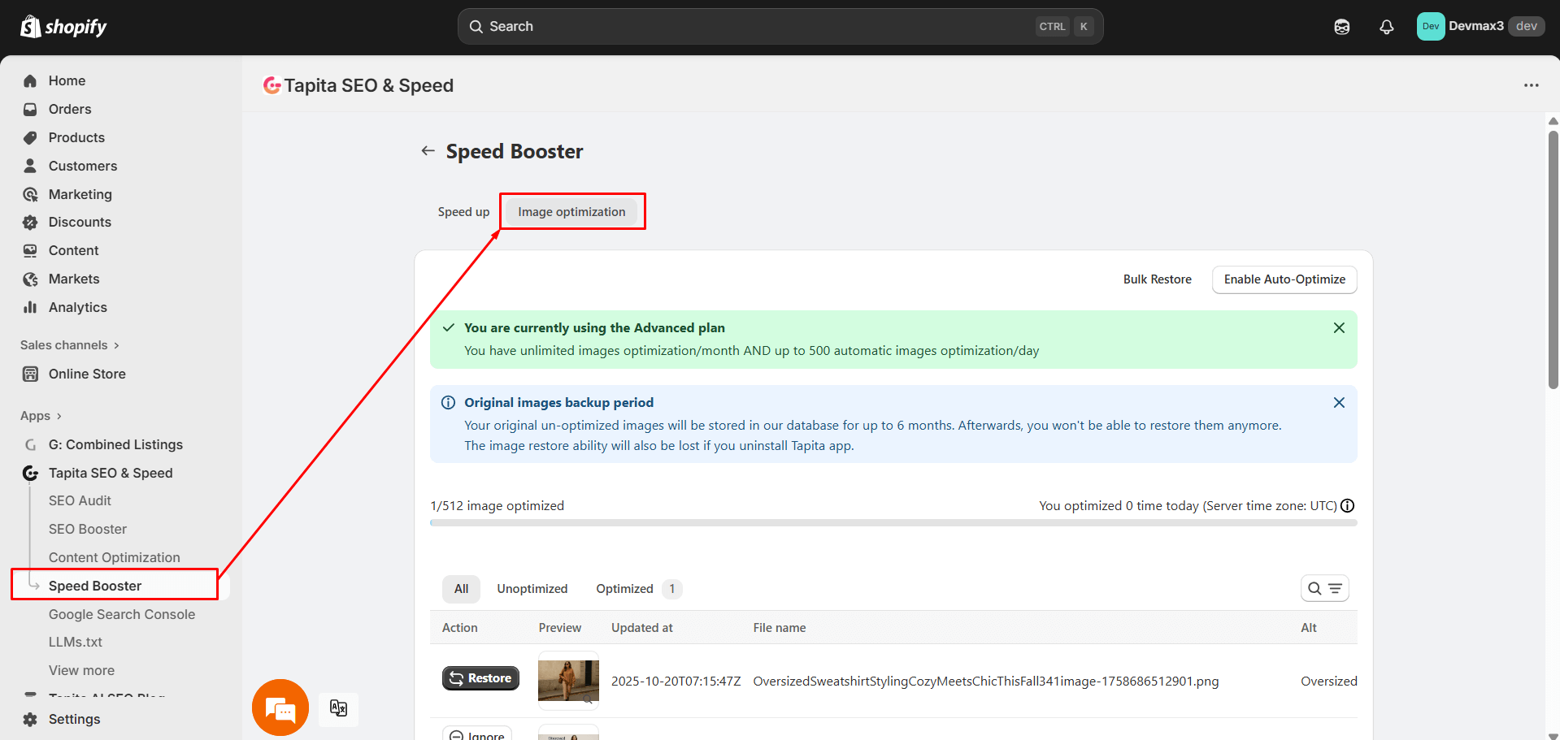Open the Speed up tab

pos(463,211)
